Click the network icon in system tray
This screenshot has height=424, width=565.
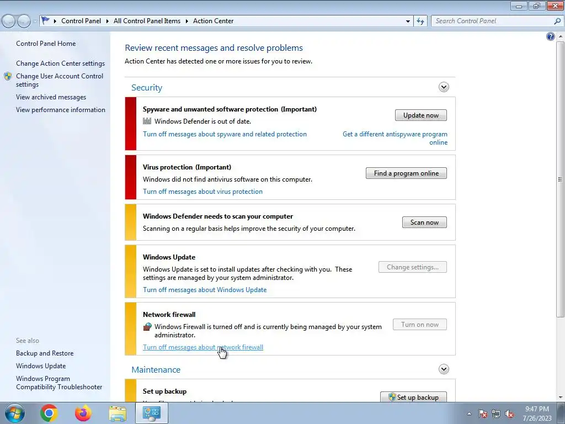496,414
